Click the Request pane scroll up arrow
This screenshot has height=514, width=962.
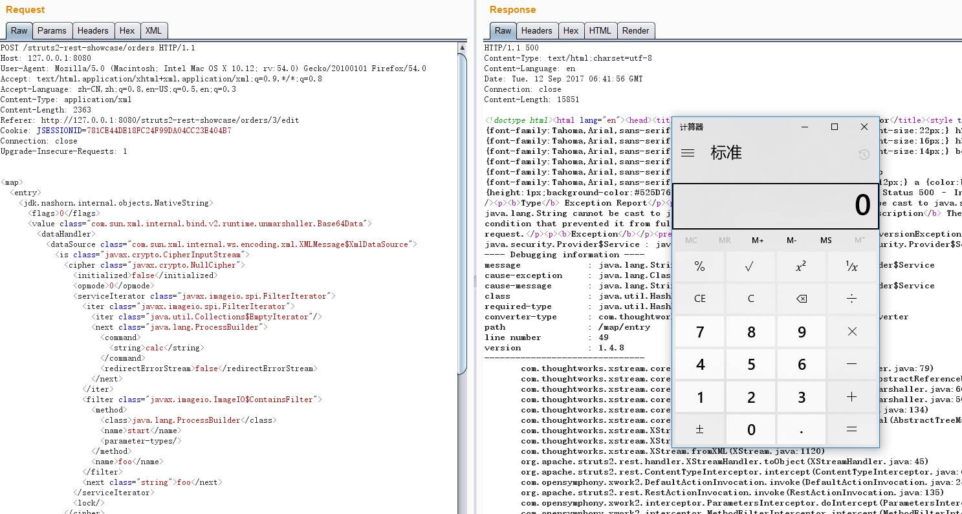tap(462, 48)
